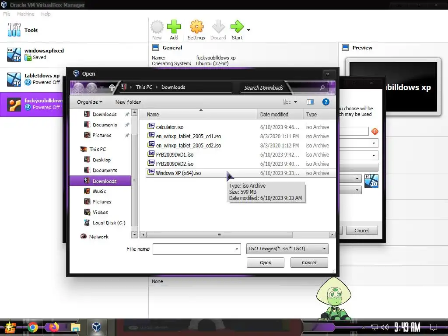Click the horizontal scrollbar in file list
The width and height of the screenshot is (448, 336).
[219, 234]
